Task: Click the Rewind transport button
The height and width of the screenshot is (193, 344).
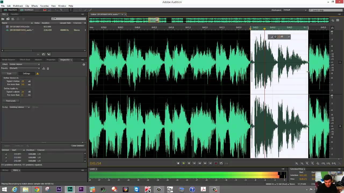Action: [200, 163]
